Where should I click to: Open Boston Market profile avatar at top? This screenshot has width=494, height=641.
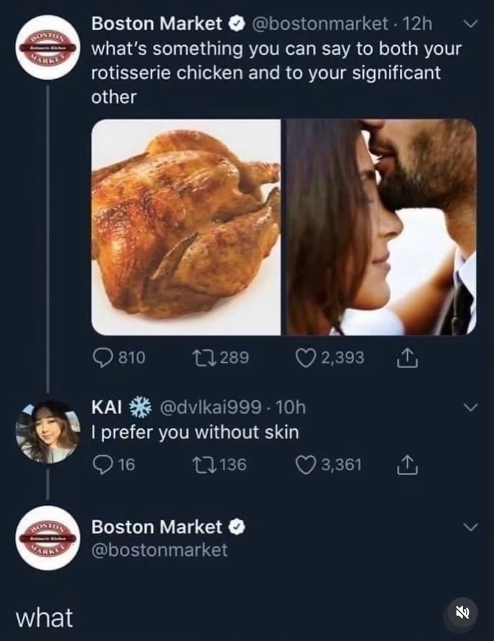[x=49, y=47]
